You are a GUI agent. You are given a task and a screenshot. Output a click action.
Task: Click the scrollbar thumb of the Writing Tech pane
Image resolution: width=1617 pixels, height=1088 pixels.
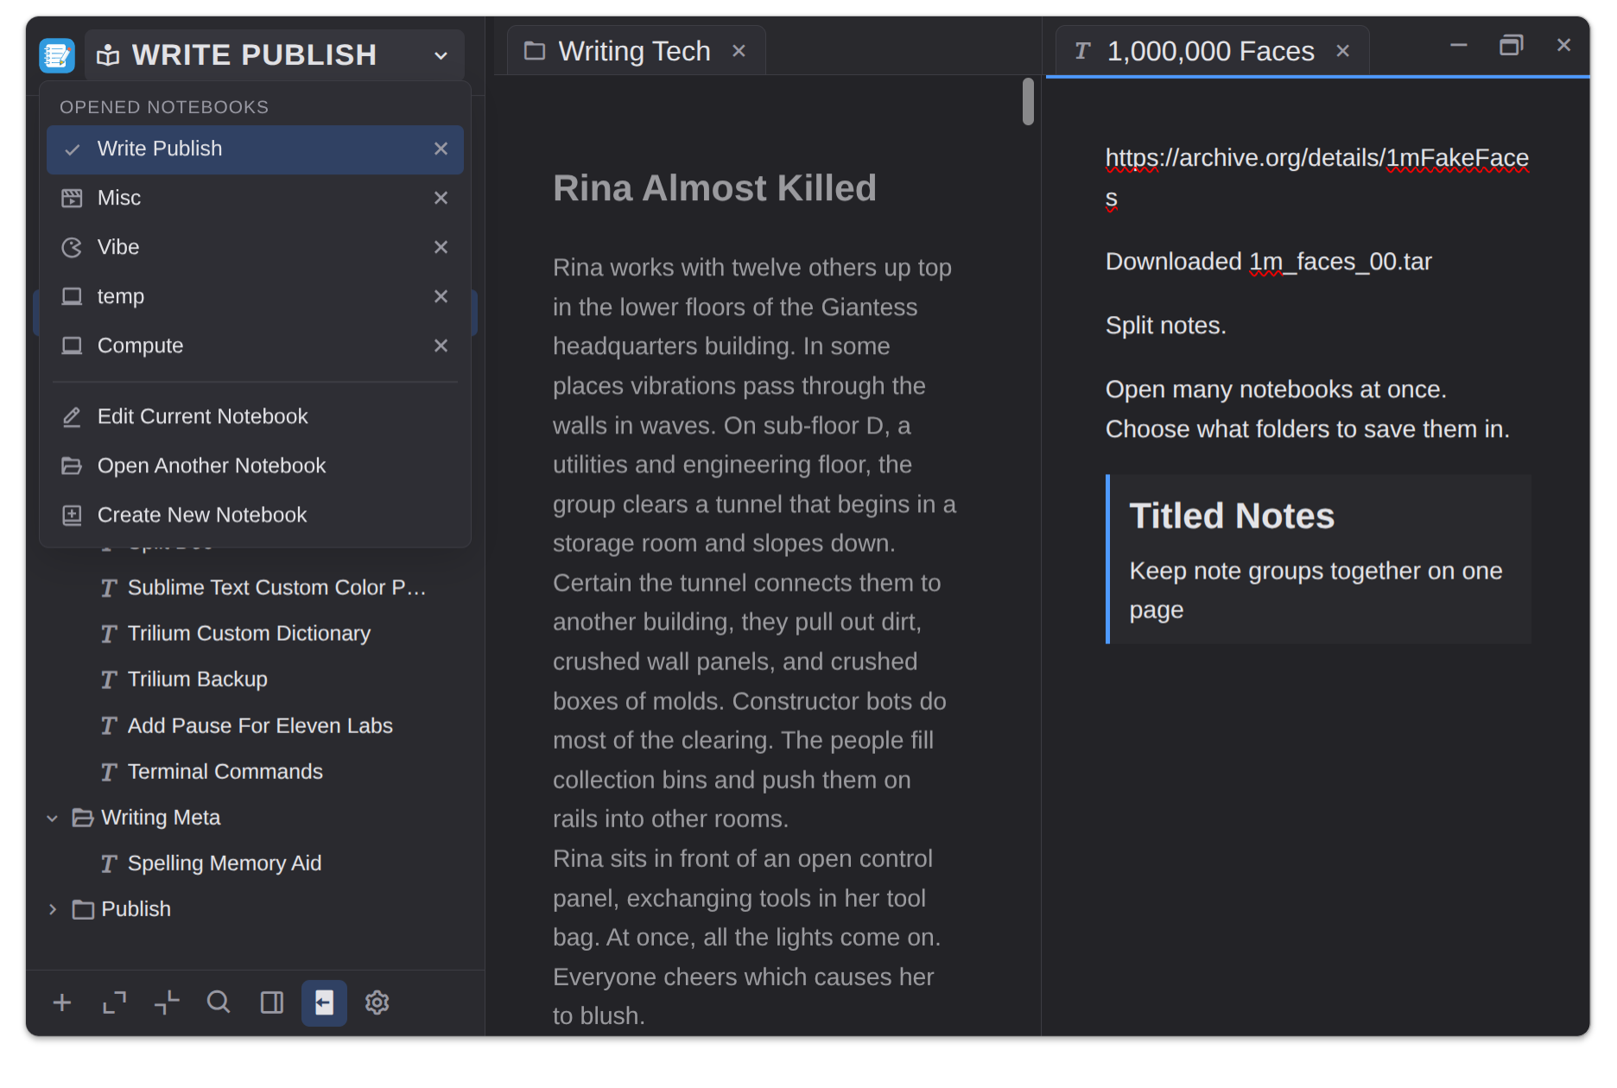click(1028, 102)
